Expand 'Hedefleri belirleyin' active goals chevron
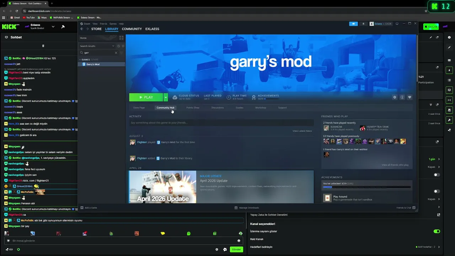The image size is (455, 256). [439, 247]
